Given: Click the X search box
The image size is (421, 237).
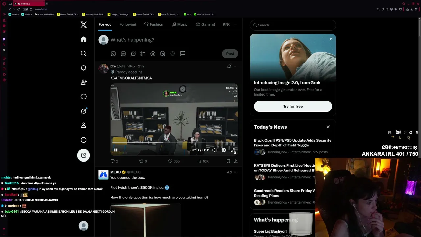Looking at the screenshot, I should coord(293,25).
